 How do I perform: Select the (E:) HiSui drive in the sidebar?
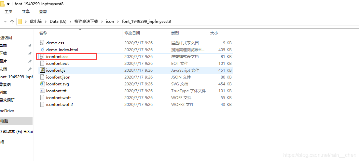coord(16,132)
